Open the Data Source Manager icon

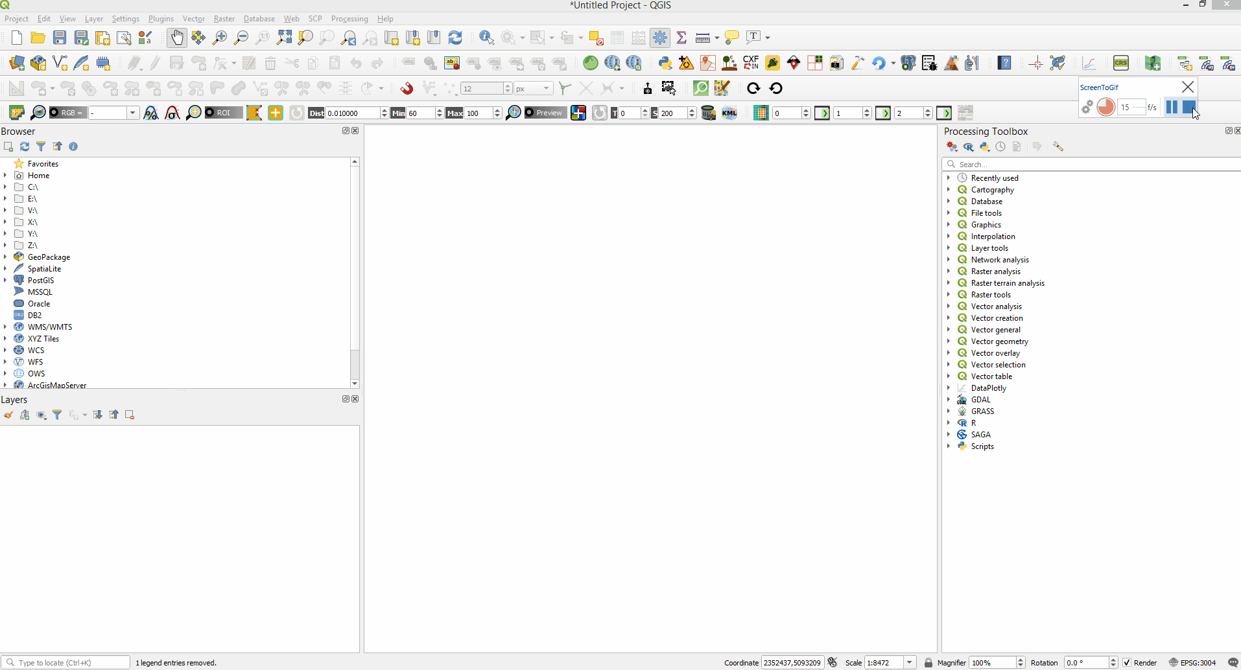[16, 63]
